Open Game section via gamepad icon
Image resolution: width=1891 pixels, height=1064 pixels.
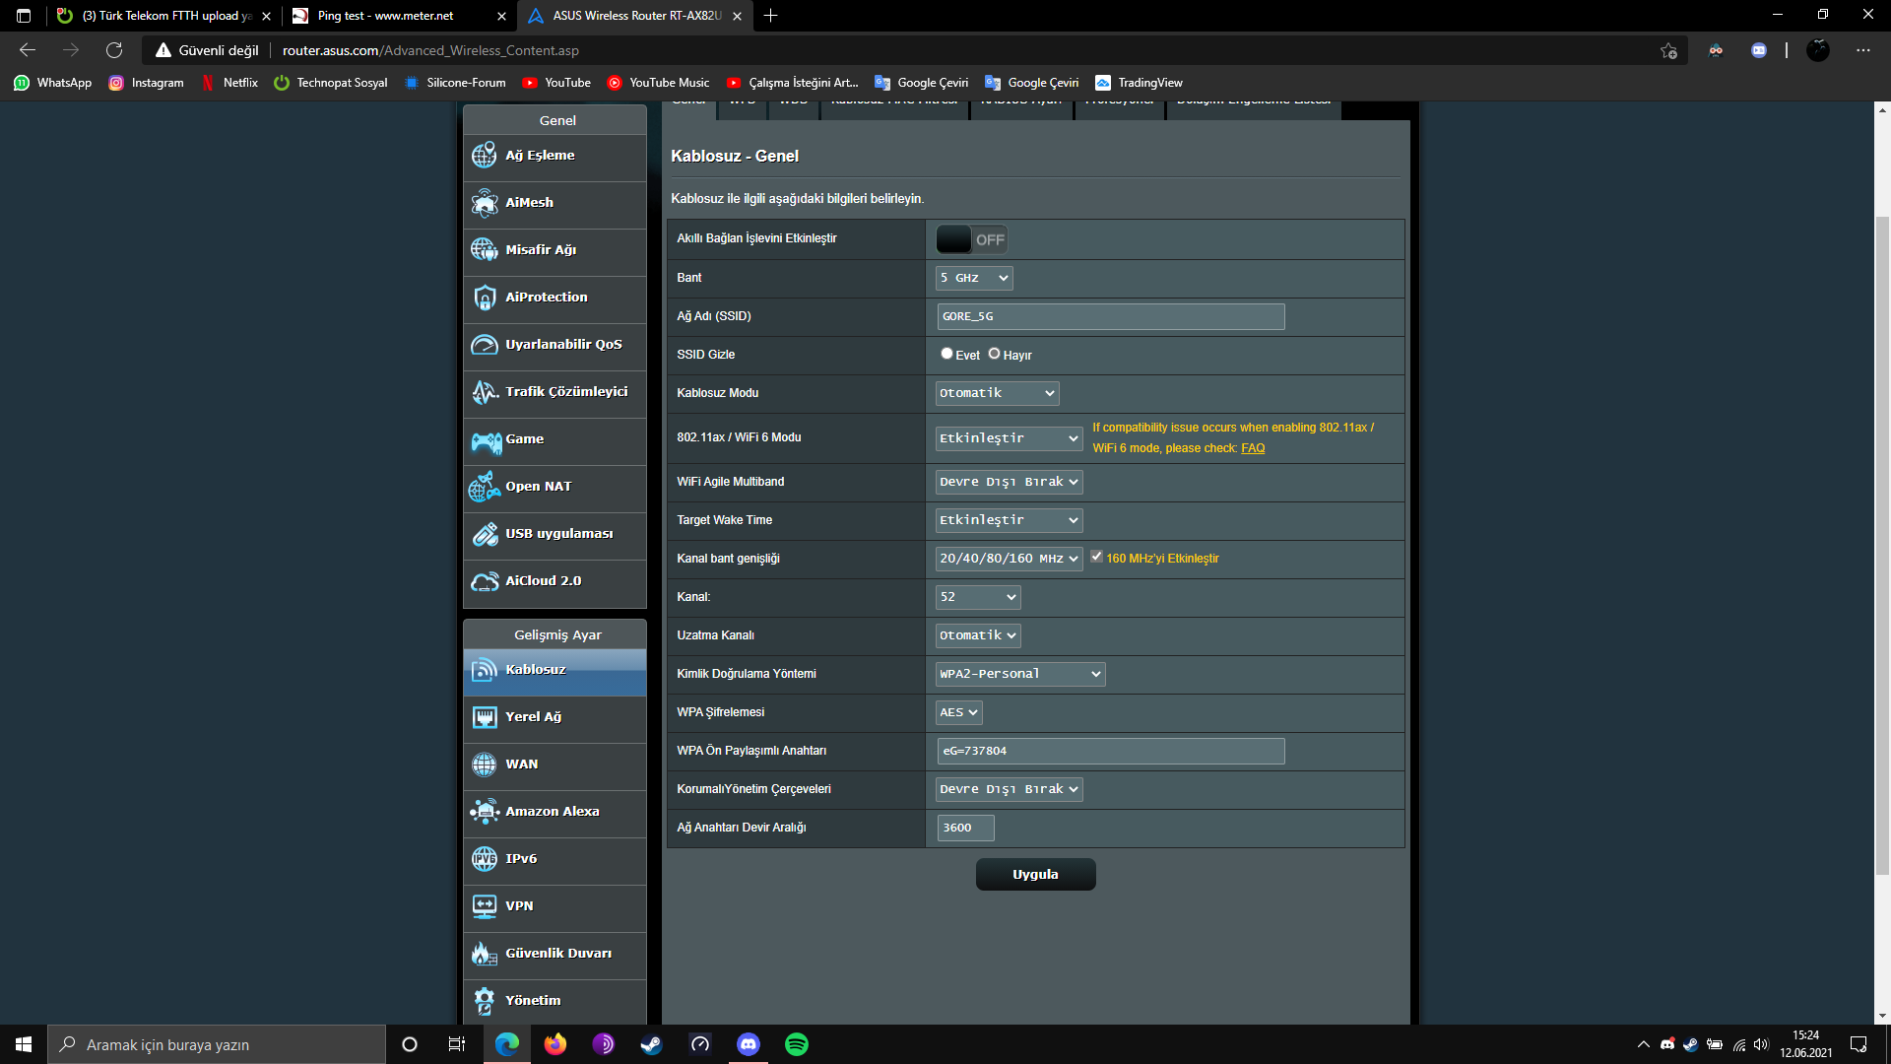pos(486,440)
